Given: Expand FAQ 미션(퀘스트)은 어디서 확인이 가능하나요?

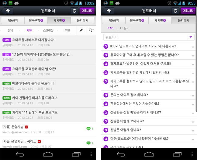Looking at the screenshot, I should pyautogui.click(x=148, y=139).
